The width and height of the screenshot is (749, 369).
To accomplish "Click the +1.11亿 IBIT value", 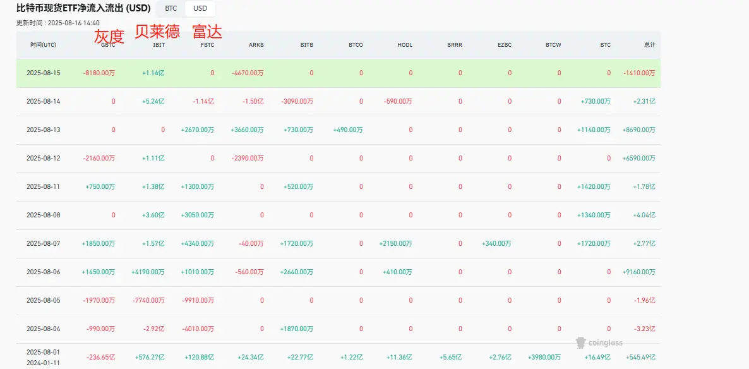I will click(153, 158).
